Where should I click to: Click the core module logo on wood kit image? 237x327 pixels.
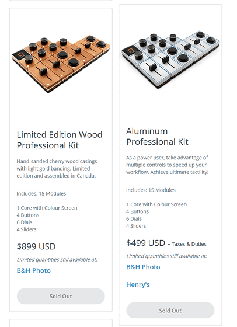(20, 55)
